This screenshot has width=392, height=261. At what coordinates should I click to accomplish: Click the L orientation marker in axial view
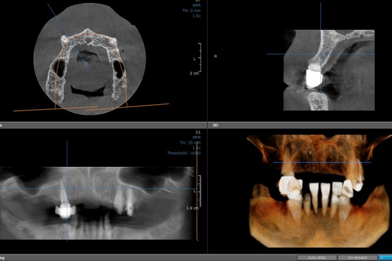pyautogui.click(x=194, y=58)
